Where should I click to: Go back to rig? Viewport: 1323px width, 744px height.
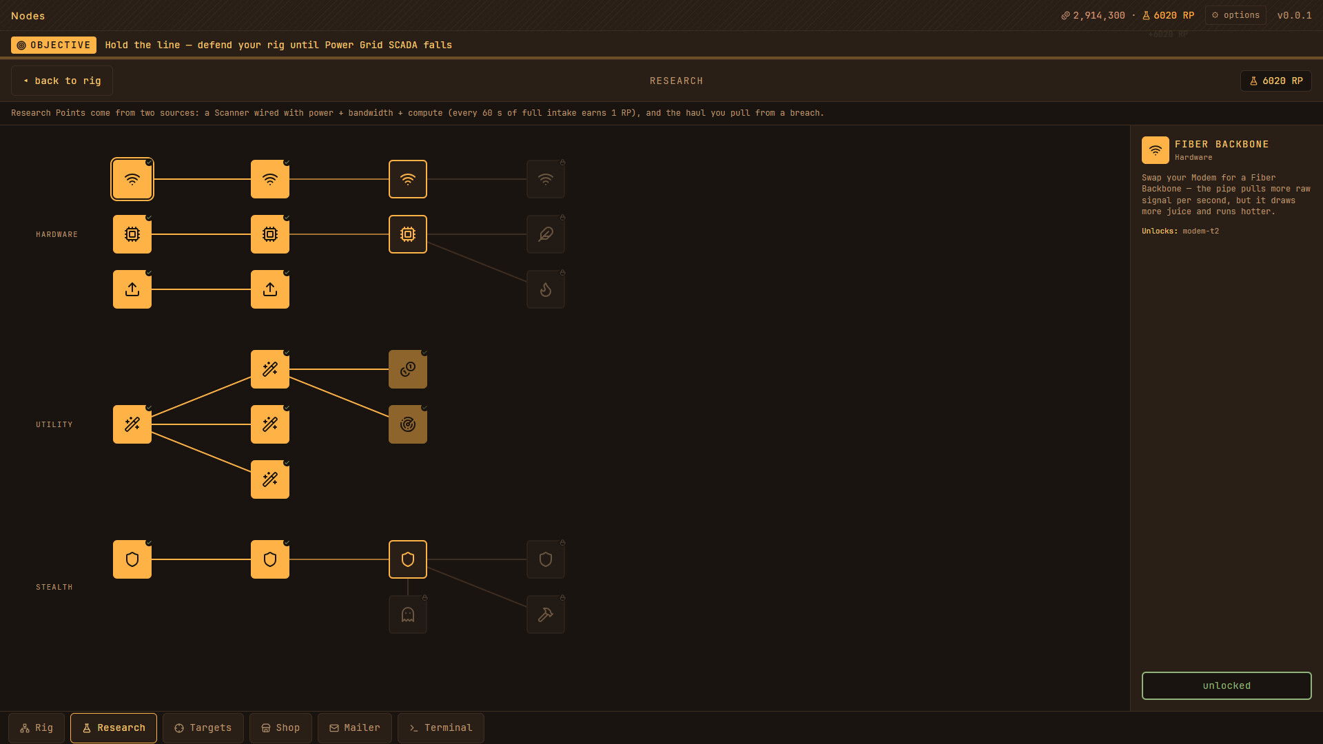point(62,81)
